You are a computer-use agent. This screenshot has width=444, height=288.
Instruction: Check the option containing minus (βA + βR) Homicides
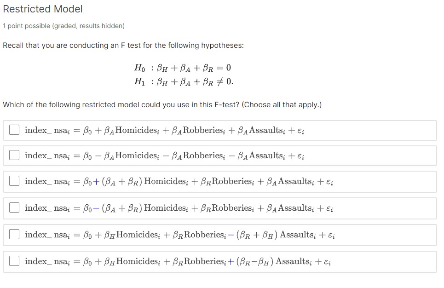[14, 207]
